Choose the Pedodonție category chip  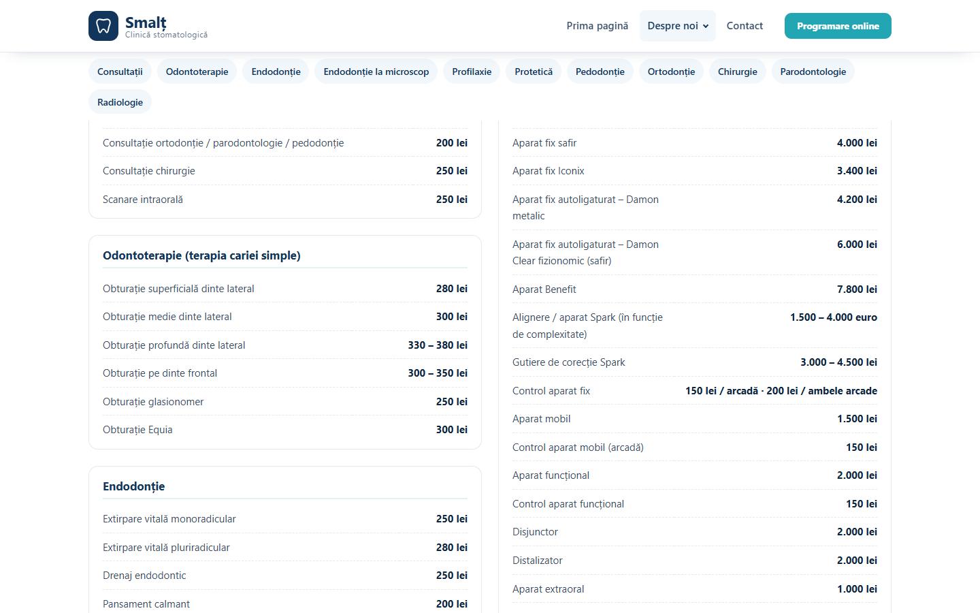point(600,72)
